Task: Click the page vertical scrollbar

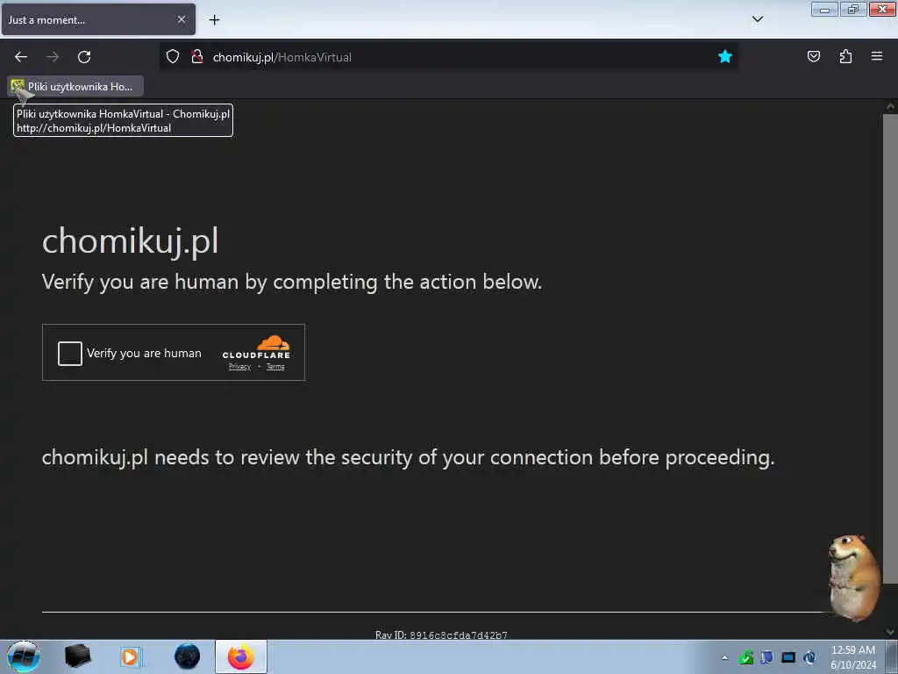Action: pyautogui.click(x=890, y=349)
